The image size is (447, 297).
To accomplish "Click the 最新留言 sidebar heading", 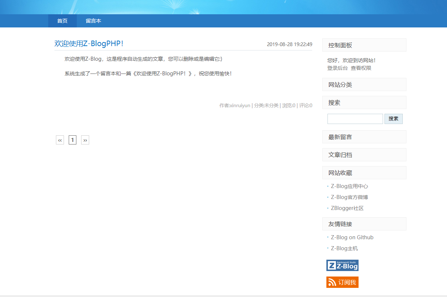I will pyautogui.click(x=364, y=137).
